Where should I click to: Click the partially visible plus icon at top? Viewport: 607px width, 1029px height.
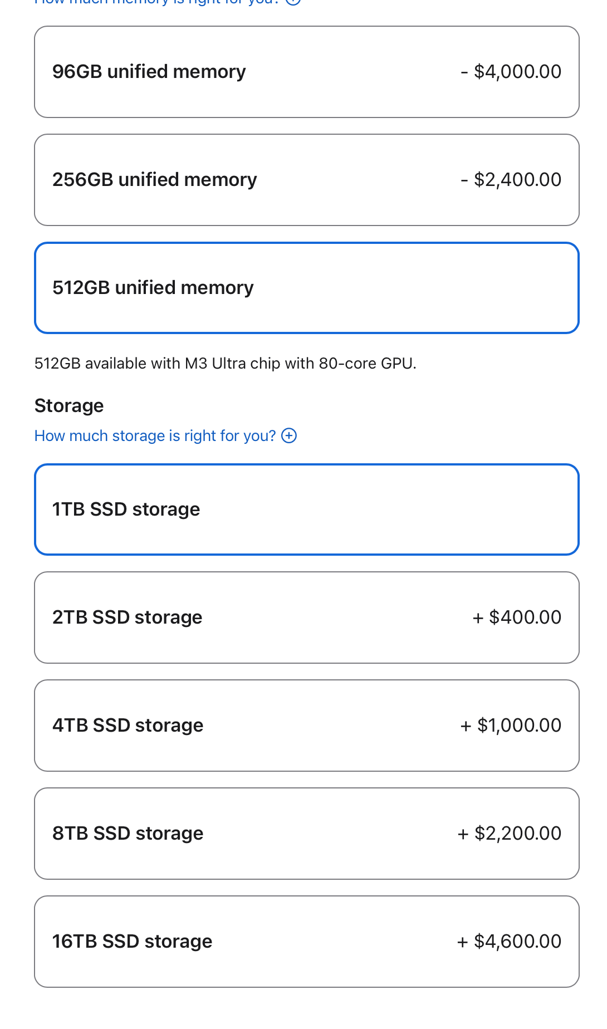[x=293, y=2]
